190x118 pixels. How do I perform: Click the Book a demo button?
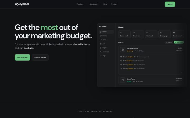click(x=40, y=57)
